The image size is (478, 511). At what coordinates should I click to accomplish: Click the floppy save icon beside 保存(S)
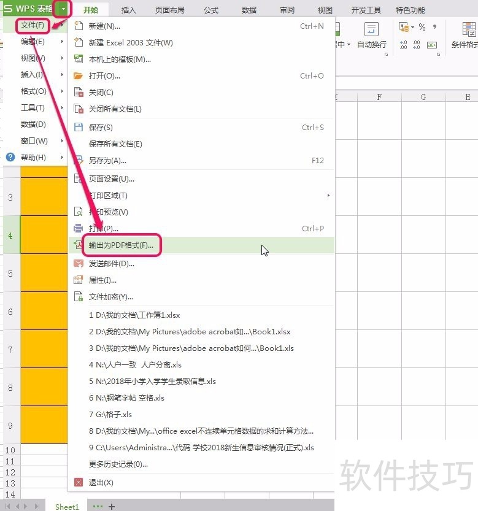pos(79,127)
